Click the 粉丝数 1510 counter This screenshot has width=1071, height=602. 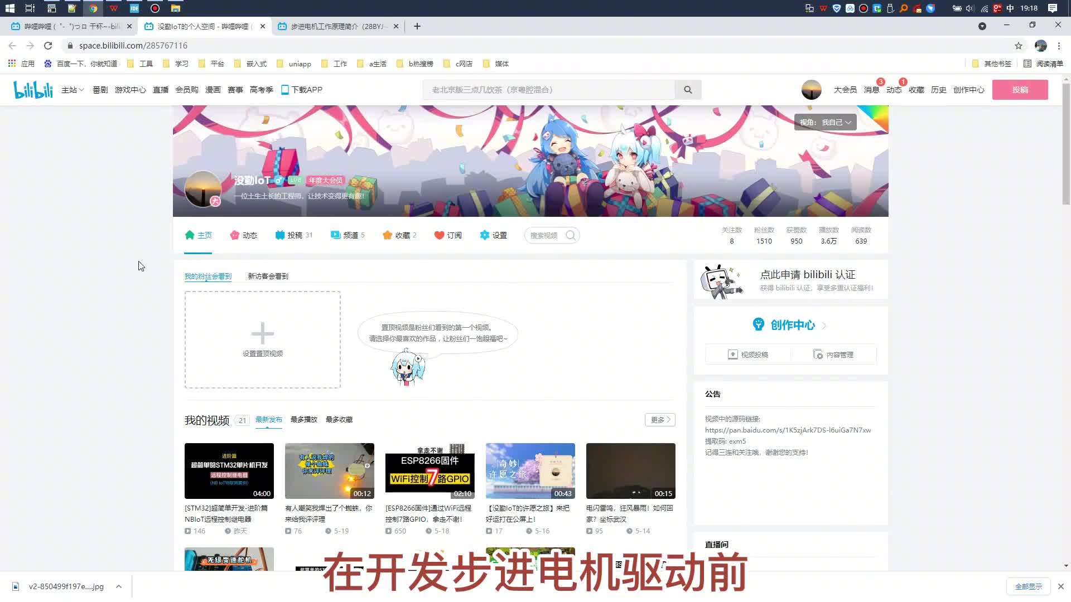click(764, 235)
